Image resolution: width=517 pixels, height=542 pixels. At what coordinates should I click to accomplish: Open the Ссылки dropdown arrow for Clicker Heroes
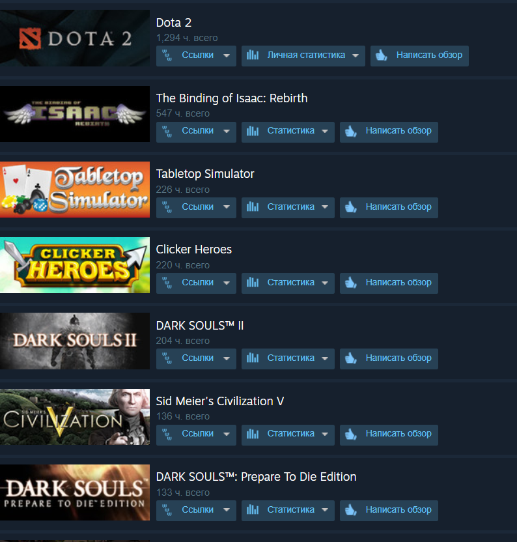227,283
